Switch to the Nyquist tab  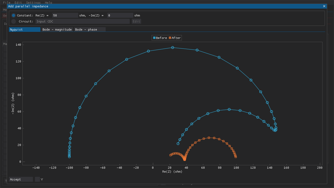[25, 30]
